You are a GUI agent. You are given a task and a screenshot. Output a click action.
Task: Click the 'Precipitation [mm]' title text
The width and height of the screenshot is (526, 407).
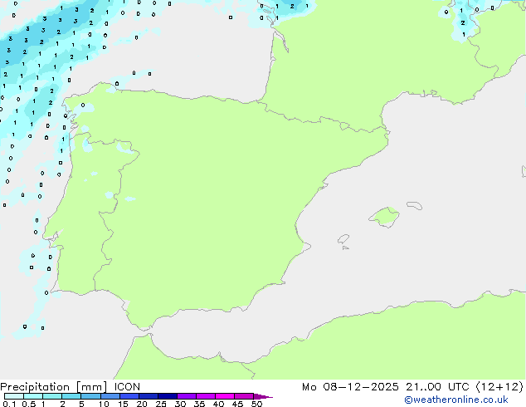pos(54,387)
